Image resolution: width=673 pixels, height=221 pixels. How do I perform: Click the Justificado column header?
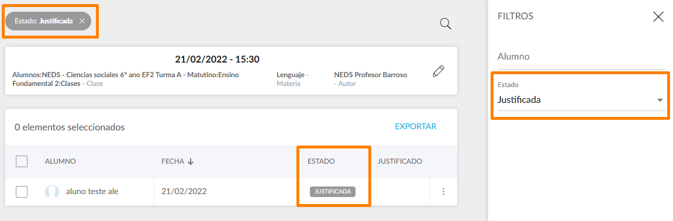[399, 161]
